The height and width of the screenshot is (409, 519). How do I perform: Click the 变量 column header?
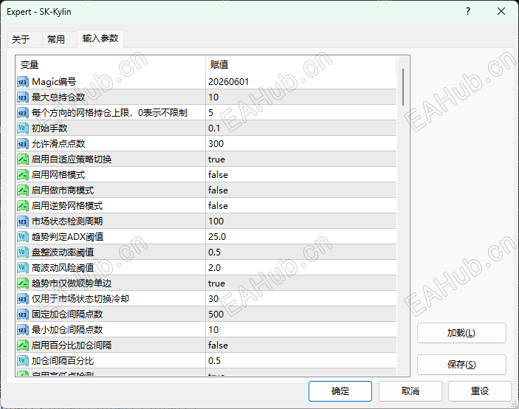pyautogui.click(x=111, y=65)
